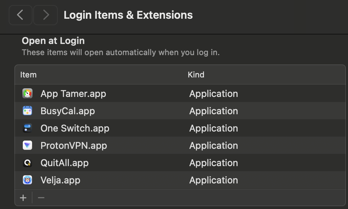Click the App Tamer gauge icon

click(x=27, y=94)
